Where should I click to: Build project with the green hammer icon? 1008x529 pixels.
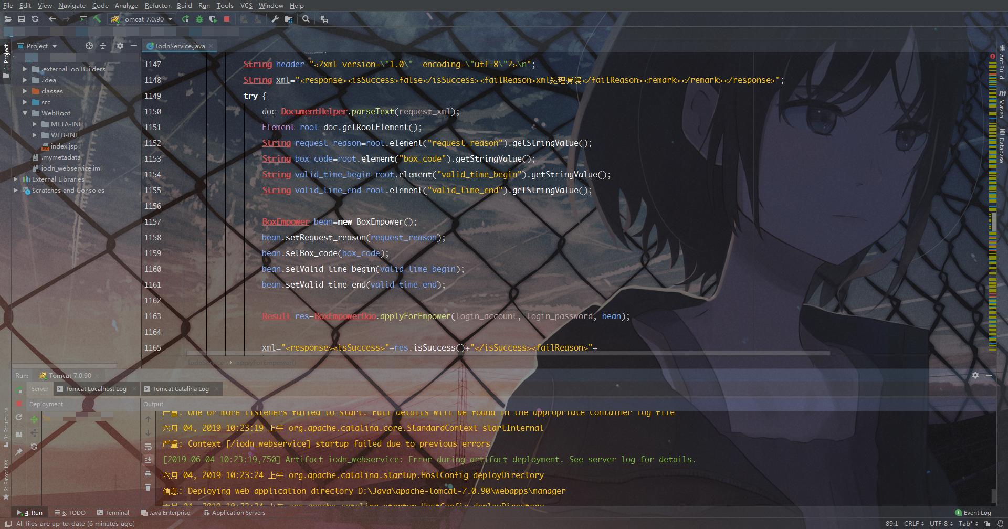click(97, 19)
